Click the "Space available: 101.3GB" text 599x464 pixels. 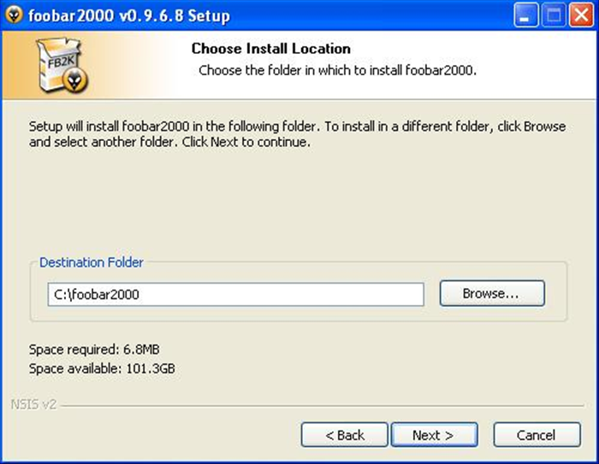[102, 368]
